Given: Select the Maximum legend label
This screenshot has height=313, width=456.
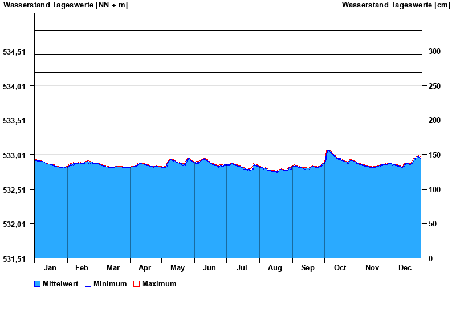Looking at the screenshot, I should tap(159, 283).
